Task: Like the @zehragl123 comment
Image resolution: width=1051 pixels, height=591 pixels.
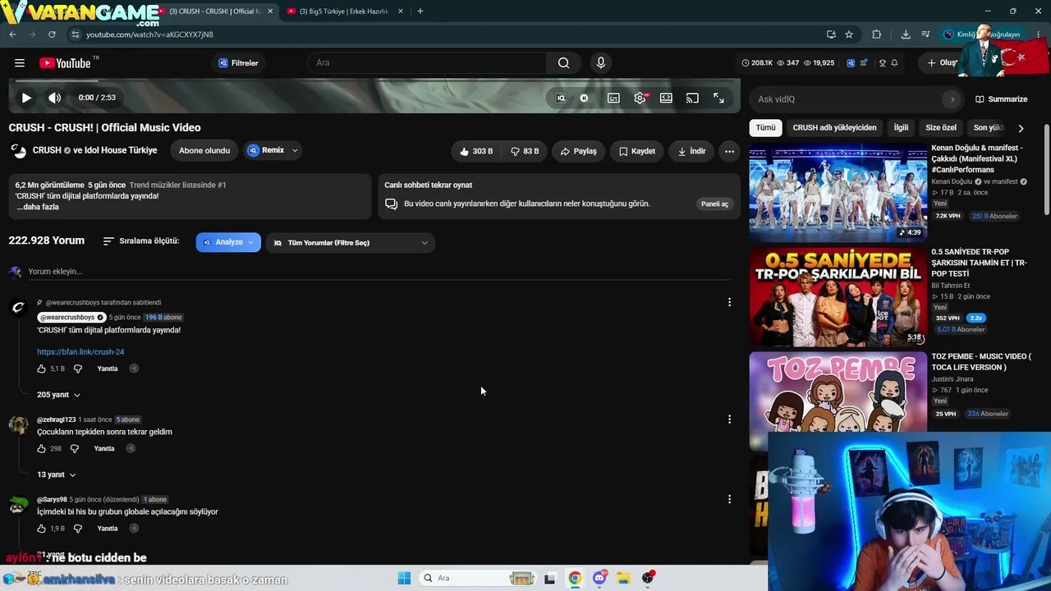Action: 42,449
